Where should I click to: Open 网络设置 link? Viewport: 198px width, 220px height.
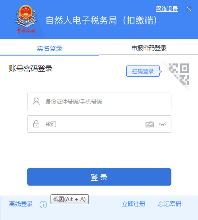167,9
